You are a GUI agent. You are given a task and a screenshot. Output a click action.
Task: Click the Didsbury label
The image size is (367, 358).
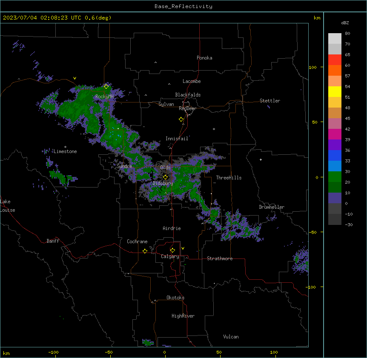[x=163, y=183]
